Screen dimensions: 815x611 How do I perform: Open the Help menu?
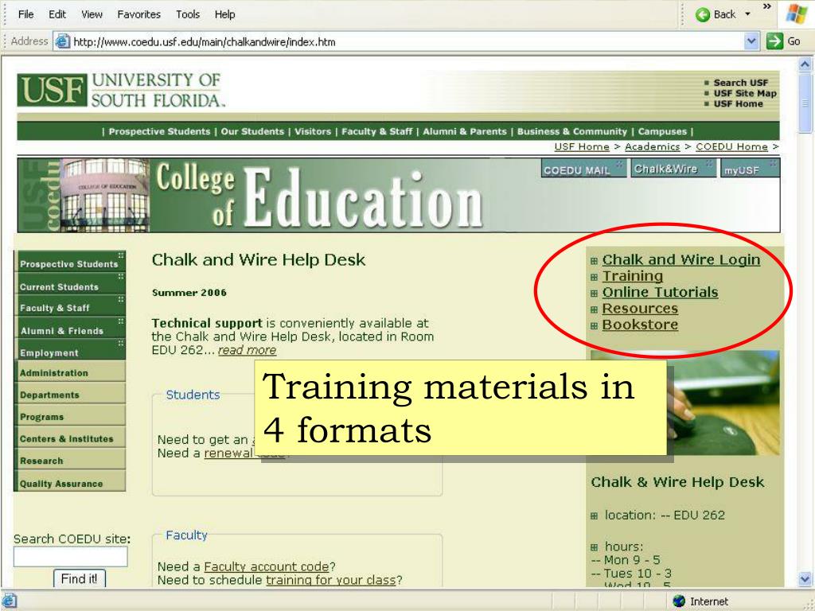tap(224, 14)
